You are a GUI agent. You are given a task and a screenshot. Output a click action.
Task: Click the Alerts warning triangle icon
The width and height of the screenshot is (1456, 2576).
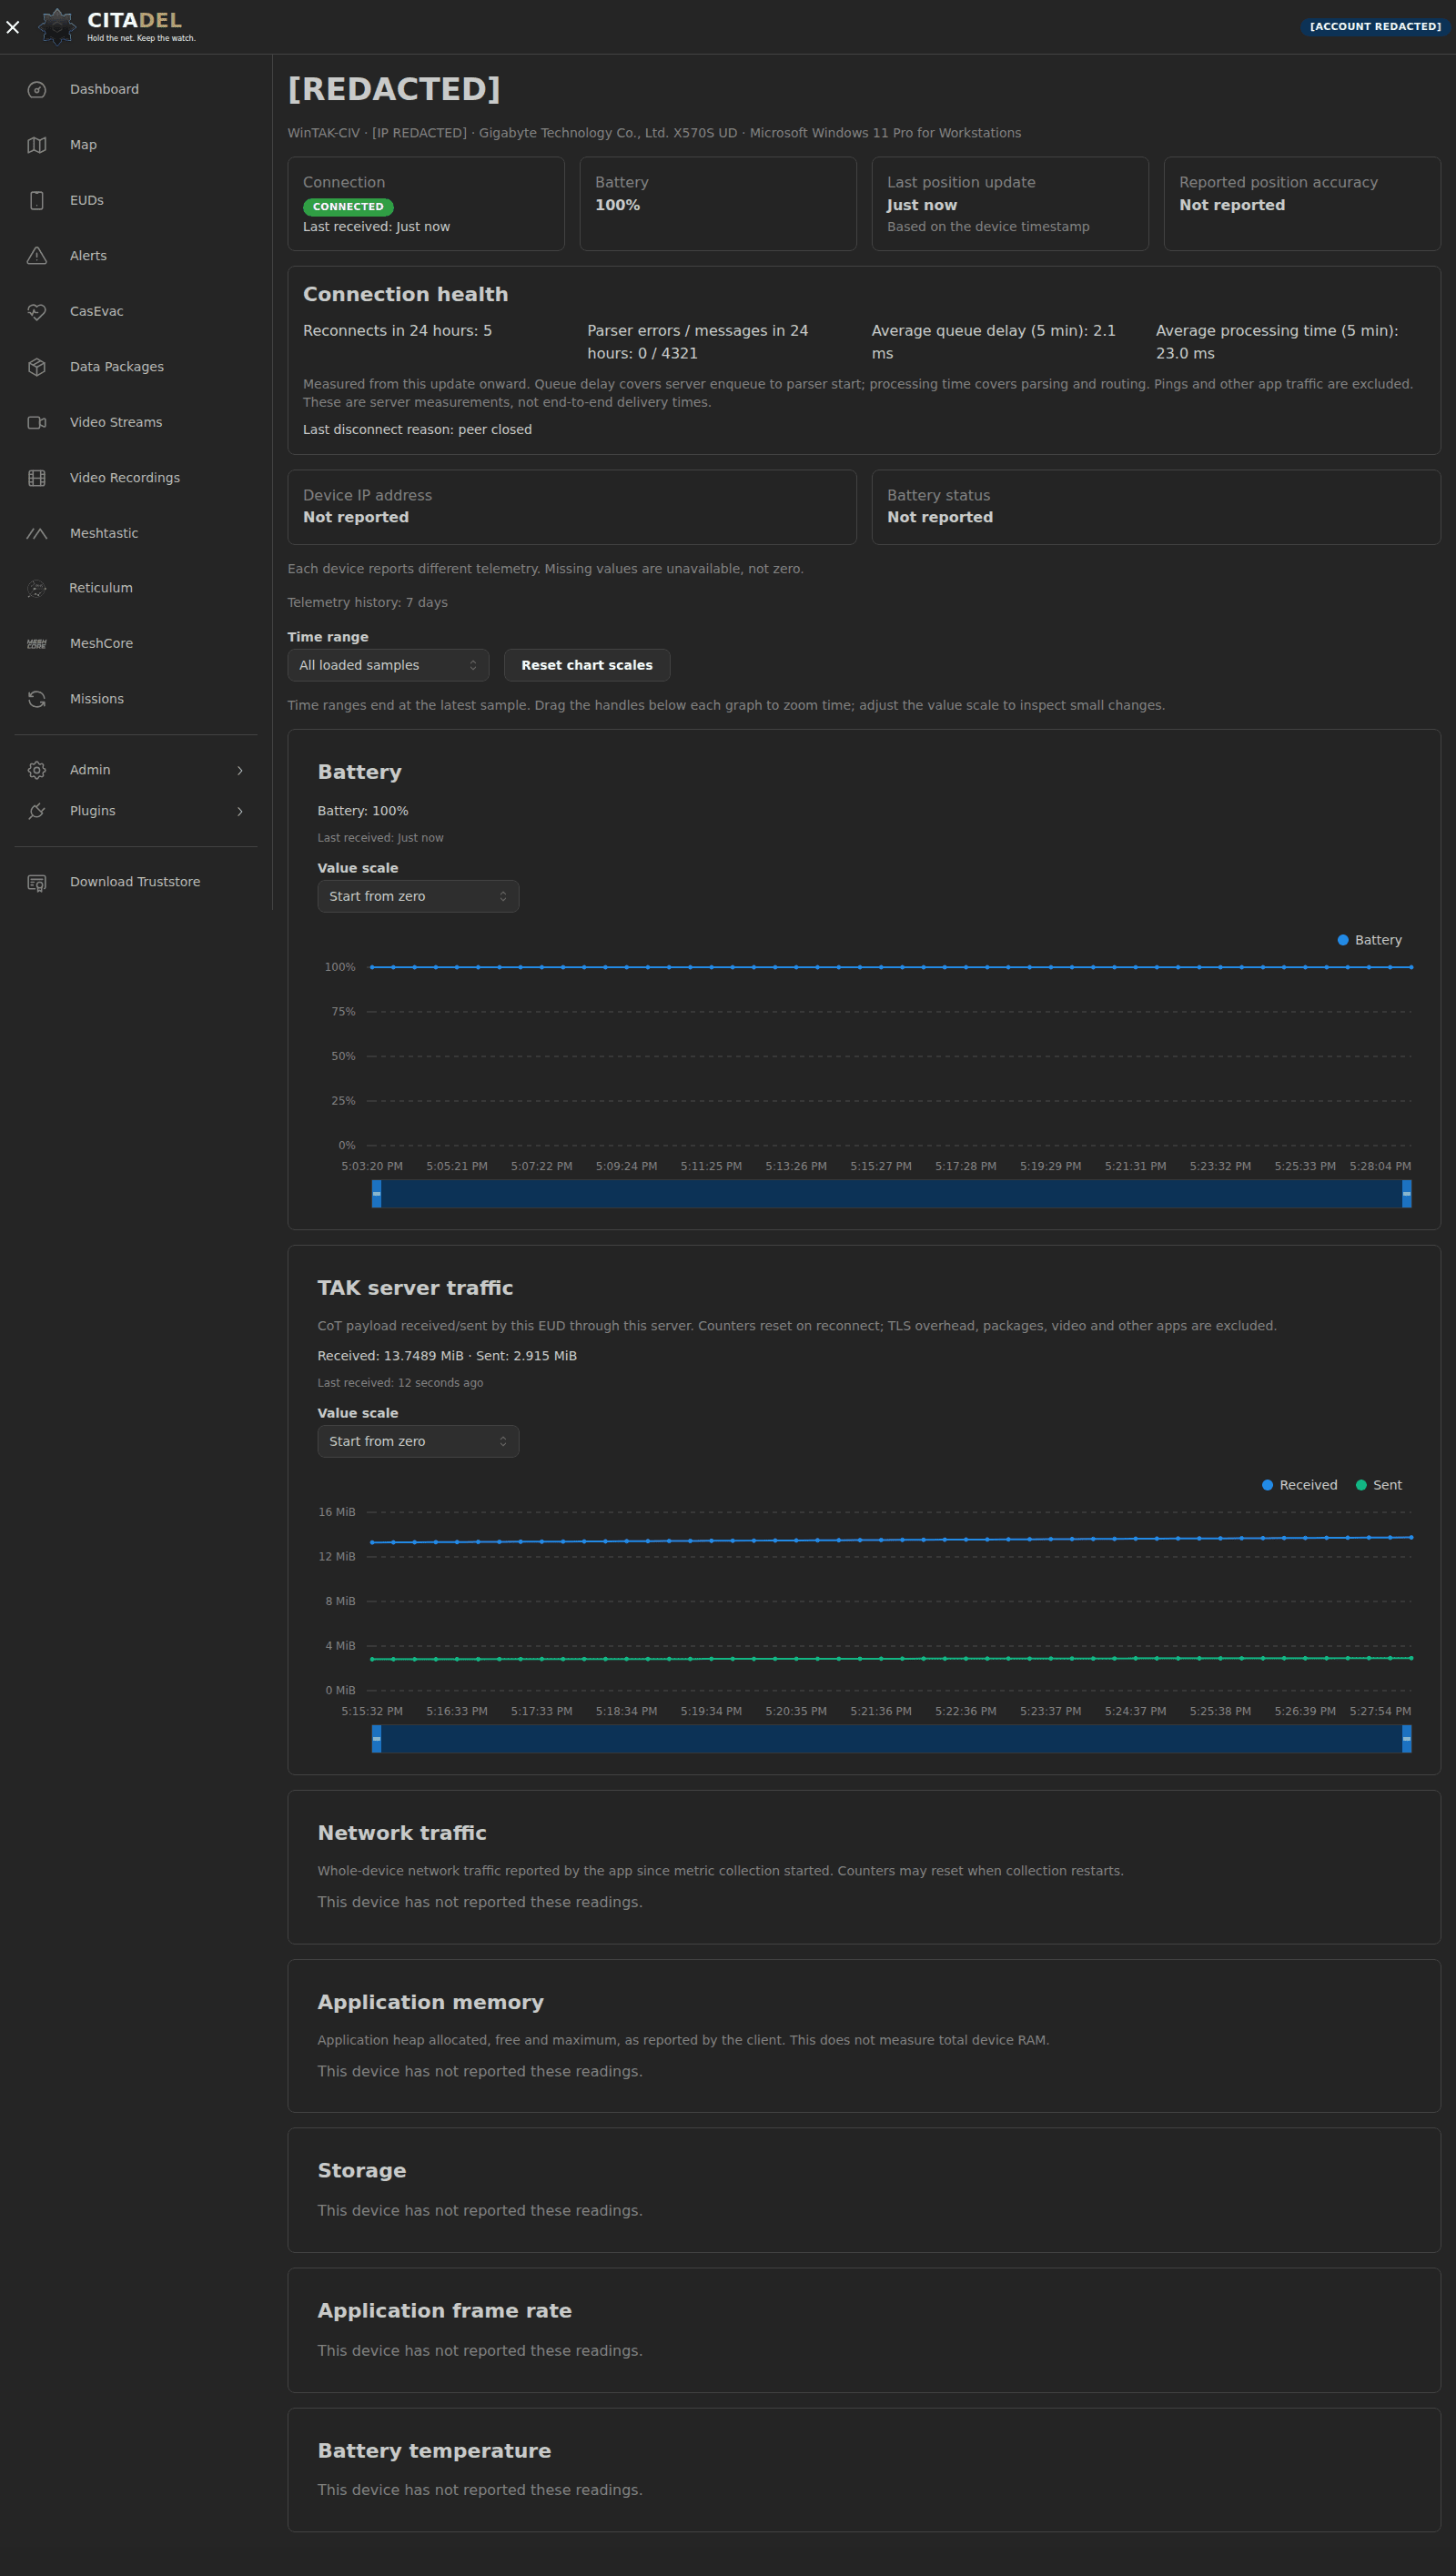click(x=37, y=256)
